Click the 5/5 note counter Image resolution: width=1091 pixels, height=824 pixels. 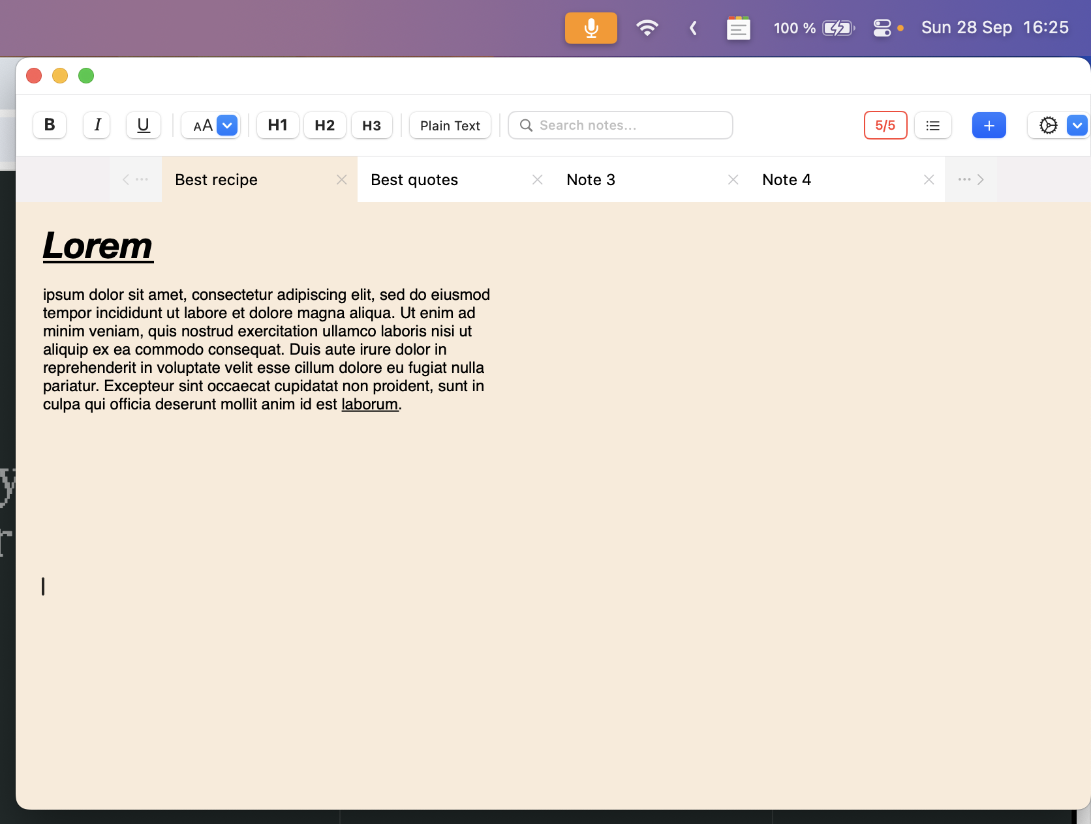point(885,125)
